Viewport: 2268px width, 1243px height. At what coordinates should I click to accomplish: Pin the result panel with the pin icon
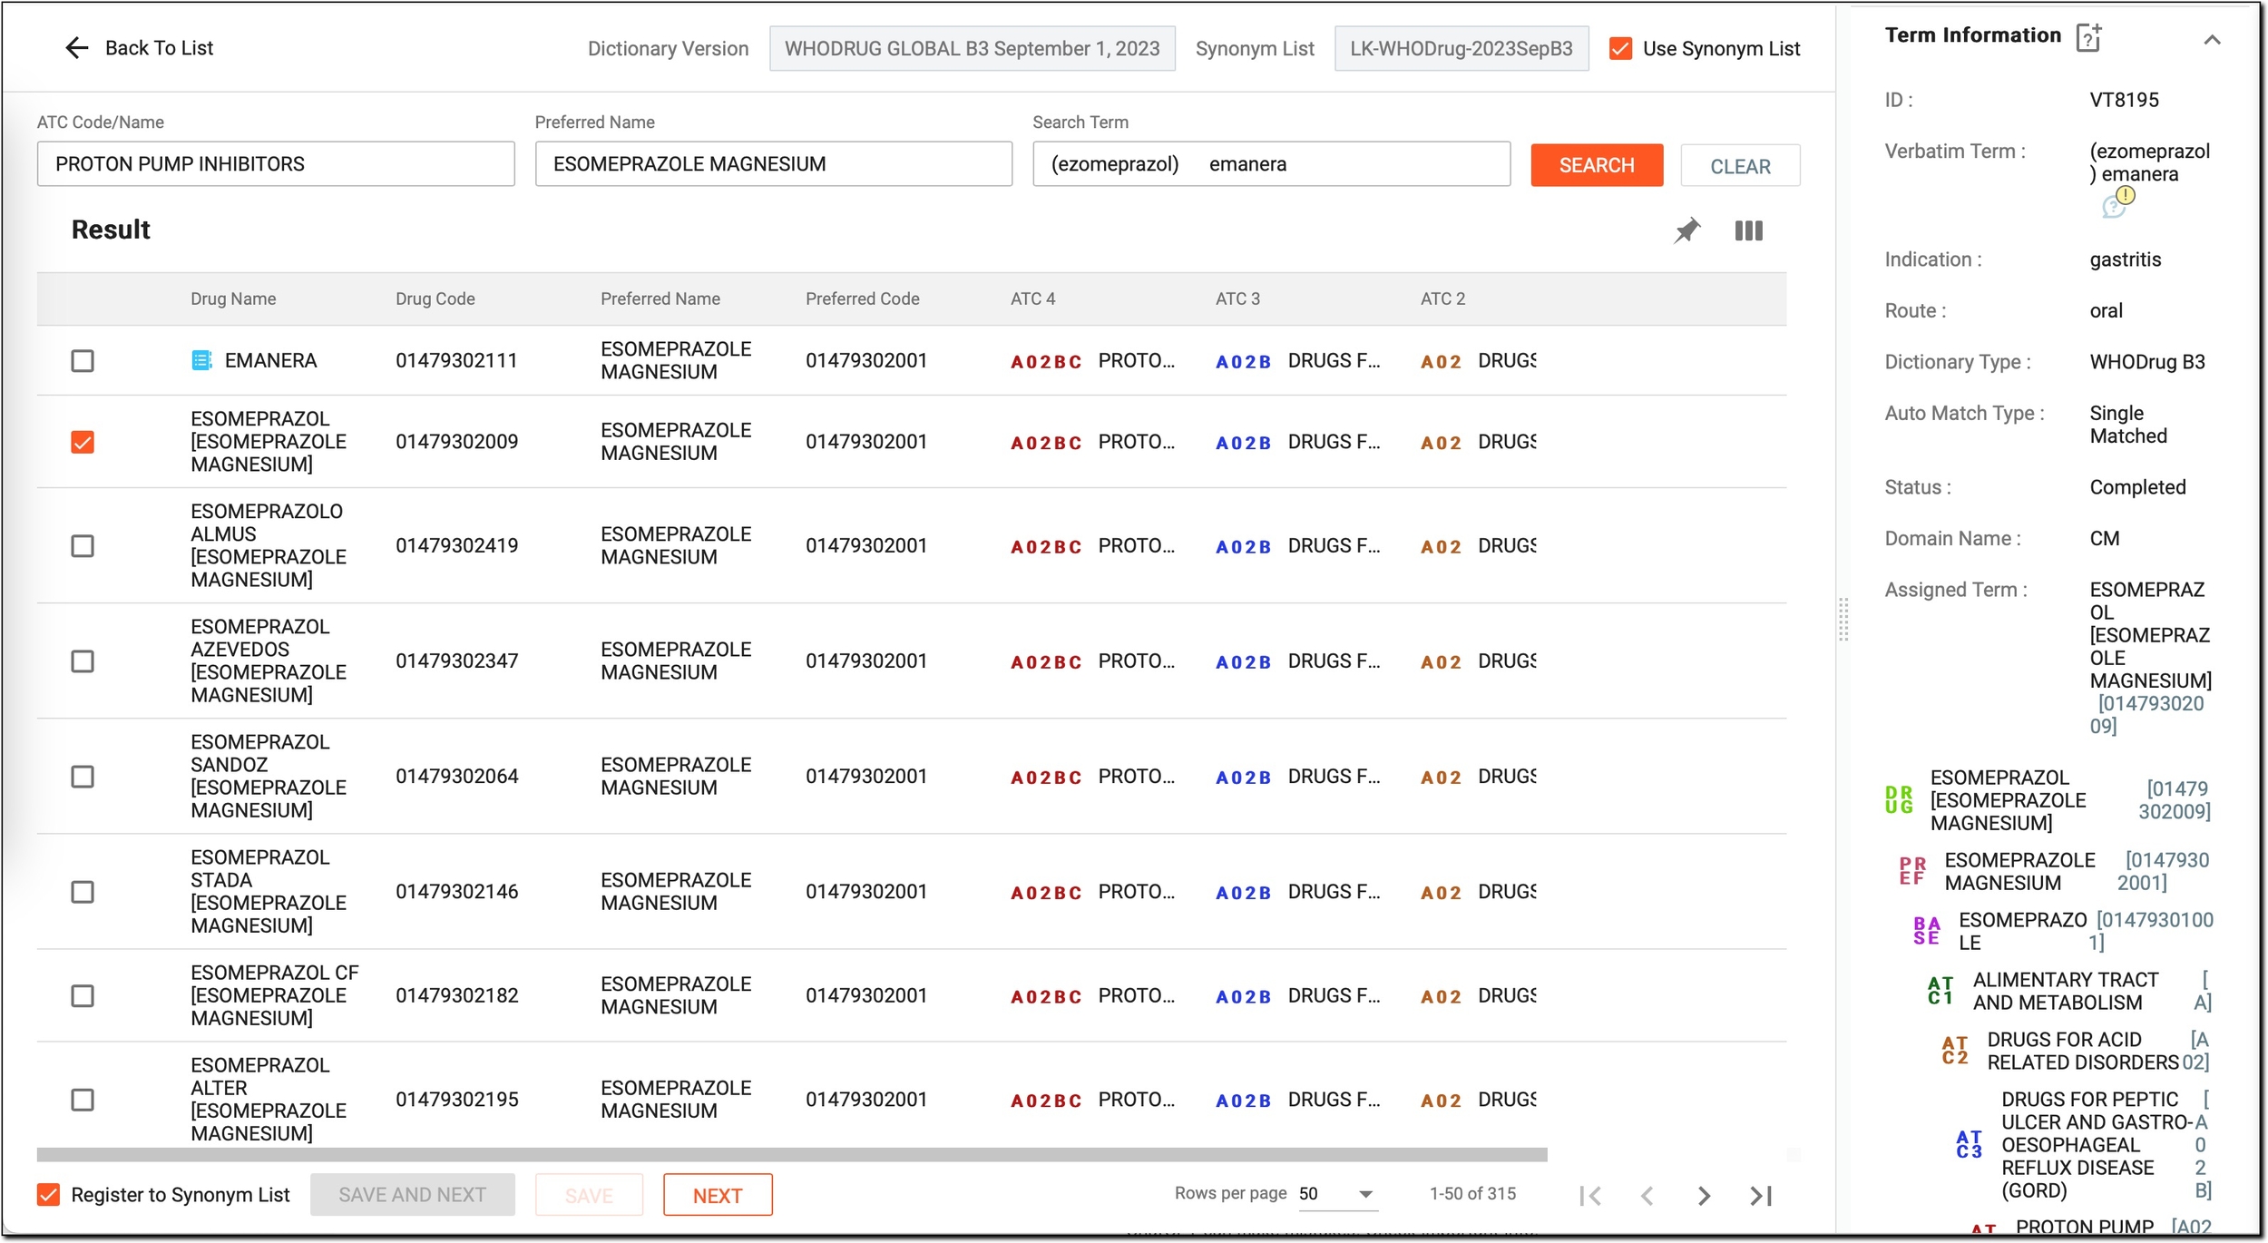(x=1686, y=230)
